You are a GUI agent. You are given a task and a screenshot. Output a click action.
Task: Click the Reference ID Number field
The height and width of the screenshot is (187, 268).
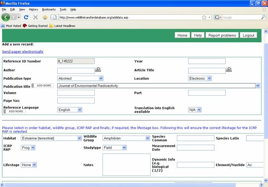(76, 61)
